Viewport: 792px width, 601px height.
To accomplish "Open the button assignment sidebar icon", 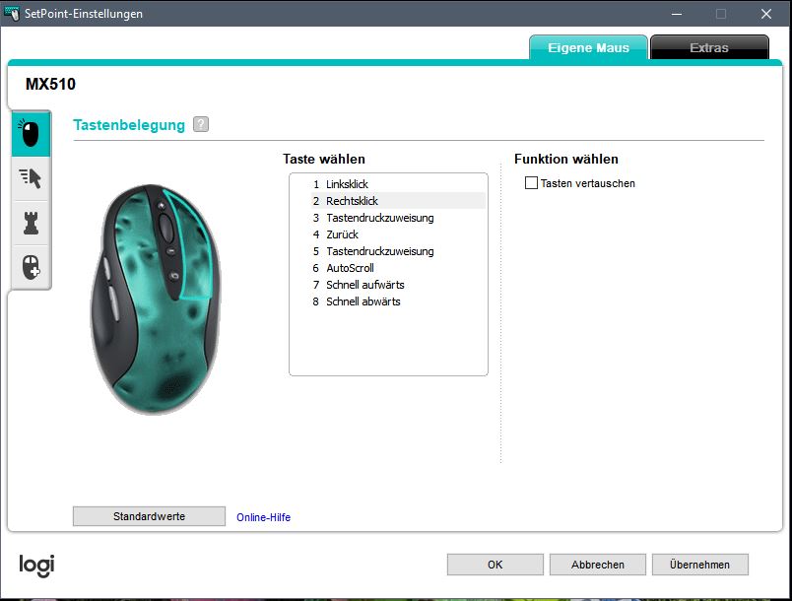I will tap(31, 134).
